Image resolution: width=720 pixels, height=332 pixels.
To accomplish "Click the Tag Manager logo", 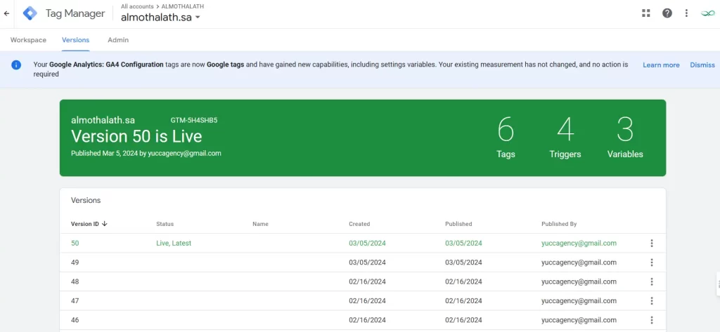I will point(30,13).
